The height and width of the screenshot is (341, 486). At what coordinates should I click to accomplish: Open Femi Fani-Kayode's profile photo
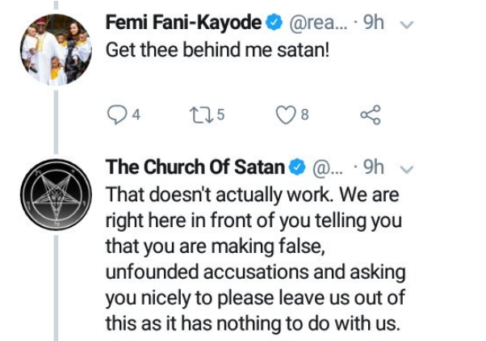pyautogui.click(x=54, y=48)
